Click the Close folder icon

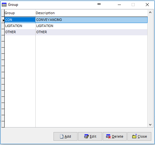(134, 136)
